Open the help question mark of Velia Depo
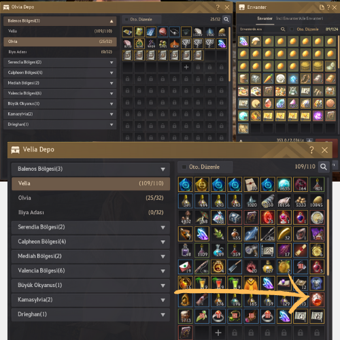The height and width of the screenshot is (340, 340). click(x=311, y=150)
